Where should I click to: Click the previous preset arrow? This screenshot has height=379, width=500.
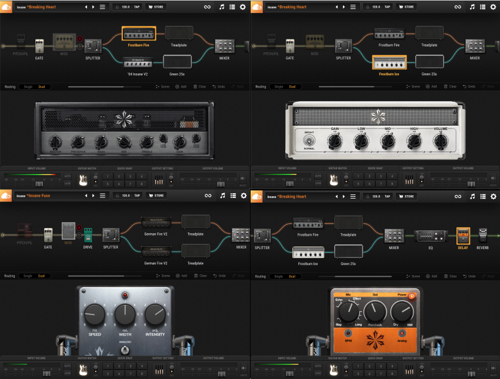coord(86,6)
